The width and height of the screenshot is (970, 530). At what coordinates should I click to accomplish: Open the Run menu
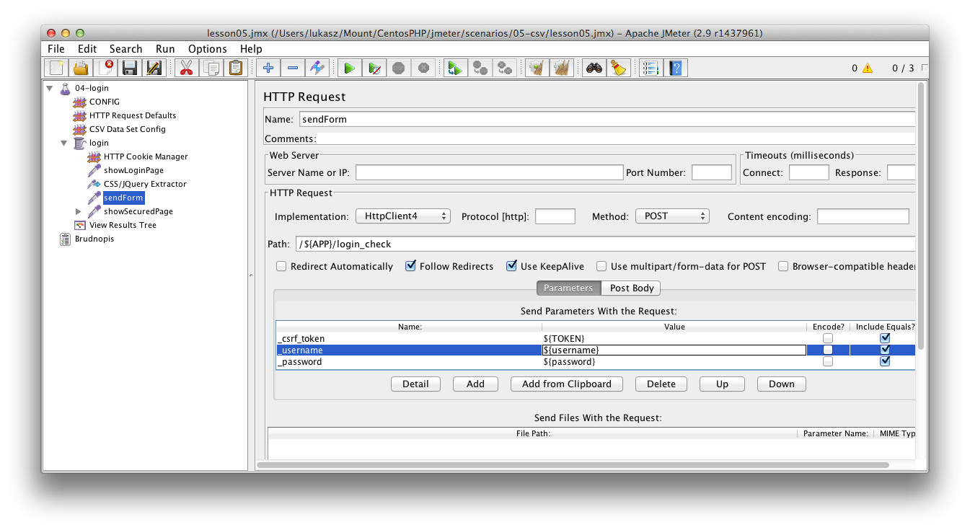click(x=165, y=49)
